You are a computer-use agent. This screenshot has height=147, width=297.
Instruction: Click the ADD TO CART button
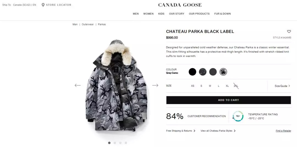pyautogui.click(x=229, y=100)
